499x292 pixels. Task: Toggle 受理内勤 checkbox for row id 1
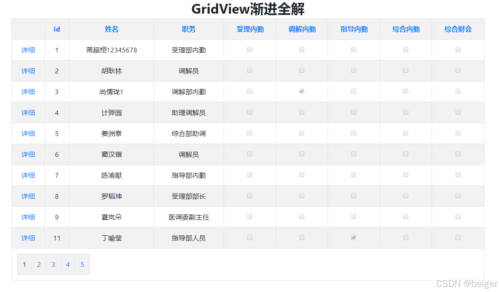click(x=250, y=50)
